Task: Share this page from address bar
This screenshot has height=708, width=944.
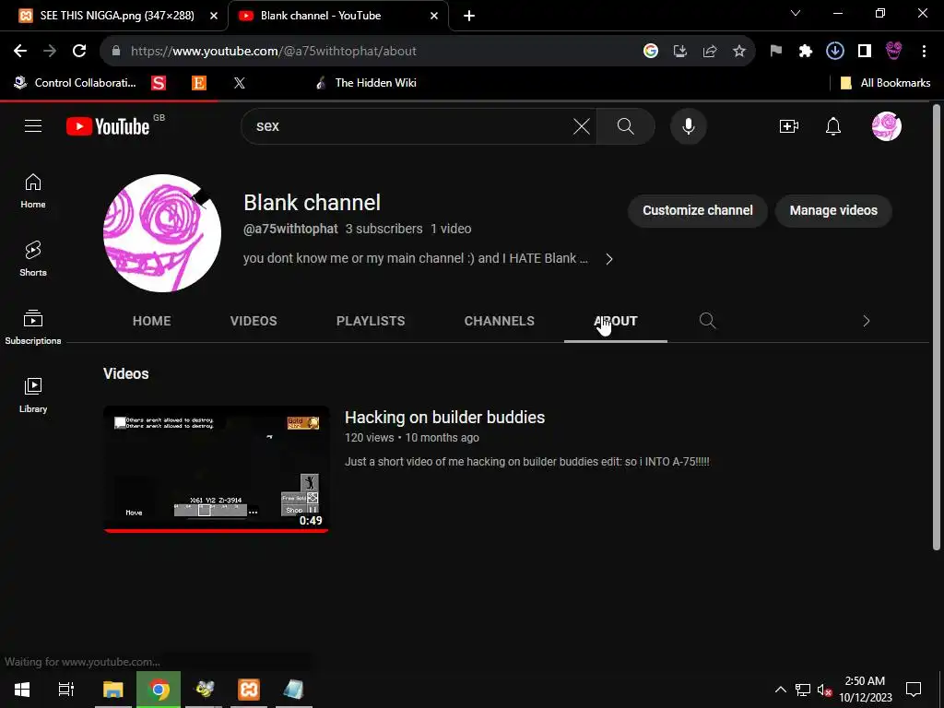Action: tap(710, 52)
